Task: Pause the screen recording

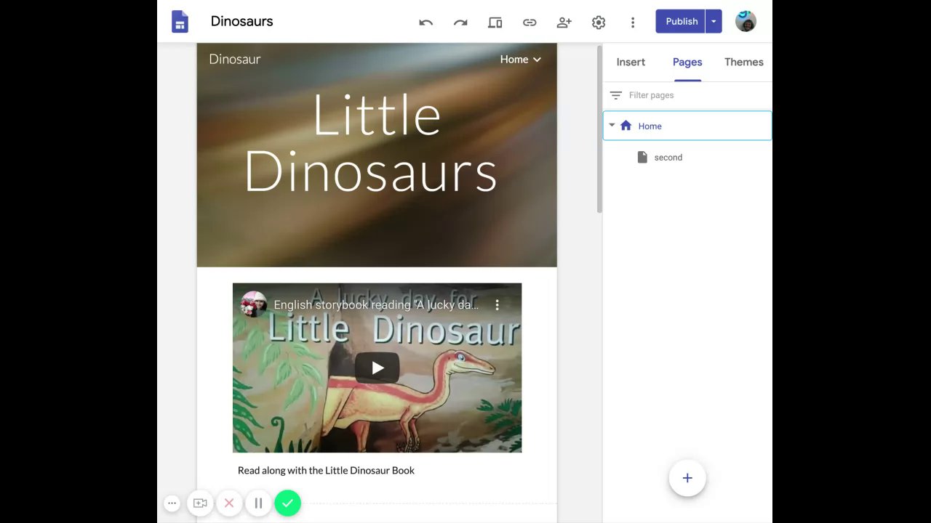Action: pyautogui.click(x=258, y=503)
